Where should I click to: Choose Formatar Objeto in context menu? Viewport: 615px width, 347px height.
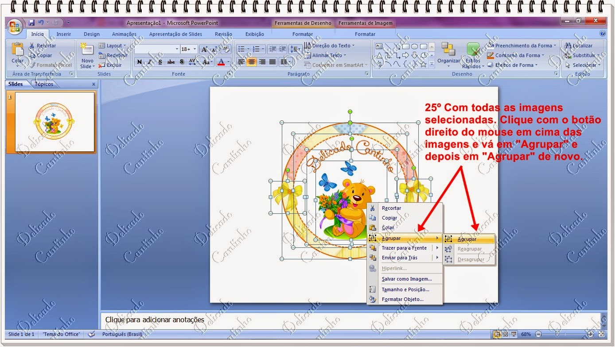pos(405,299)
